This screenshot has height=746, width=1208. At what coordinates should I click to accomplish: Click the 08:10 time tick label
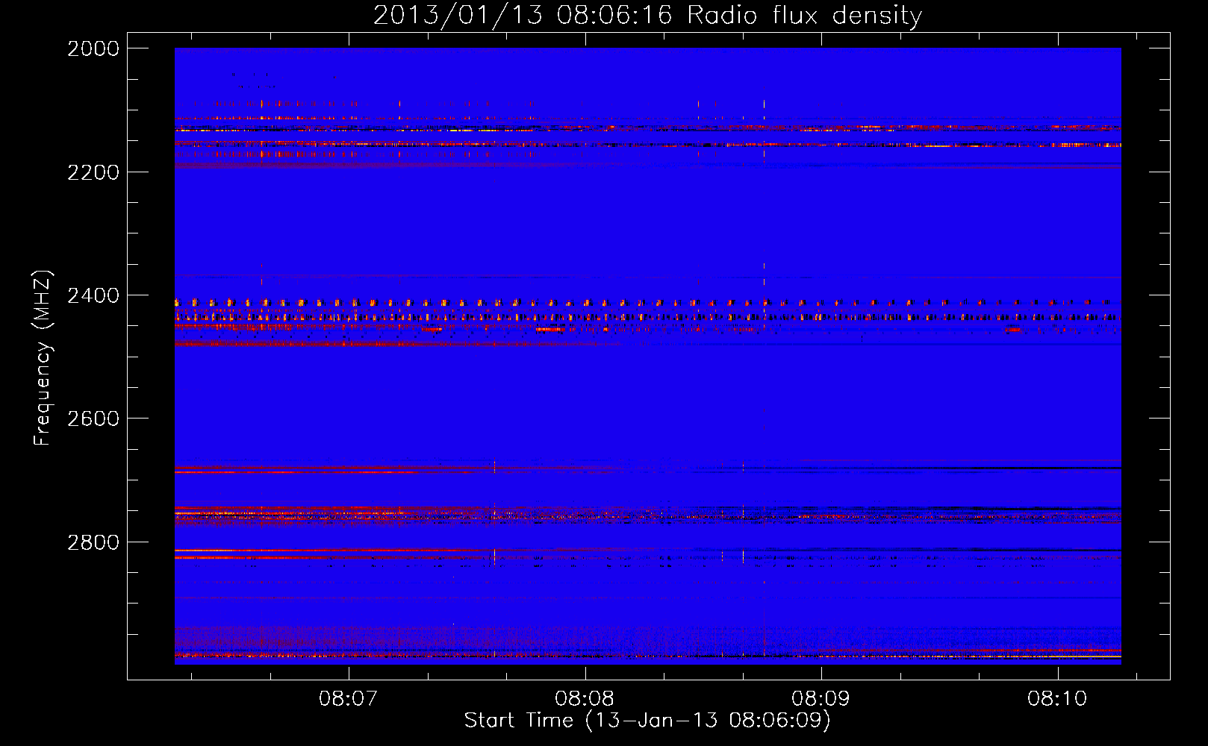[1057, 699]
